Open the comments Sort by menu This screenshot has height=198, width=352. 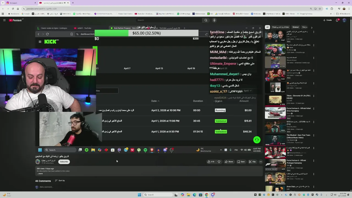point(60,181)
